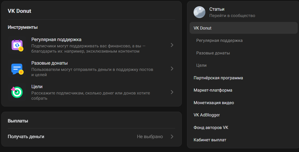Select VK AdBlogger in the sidebar
The width and height of the screenshot is (299, 152).
point(206,115)
